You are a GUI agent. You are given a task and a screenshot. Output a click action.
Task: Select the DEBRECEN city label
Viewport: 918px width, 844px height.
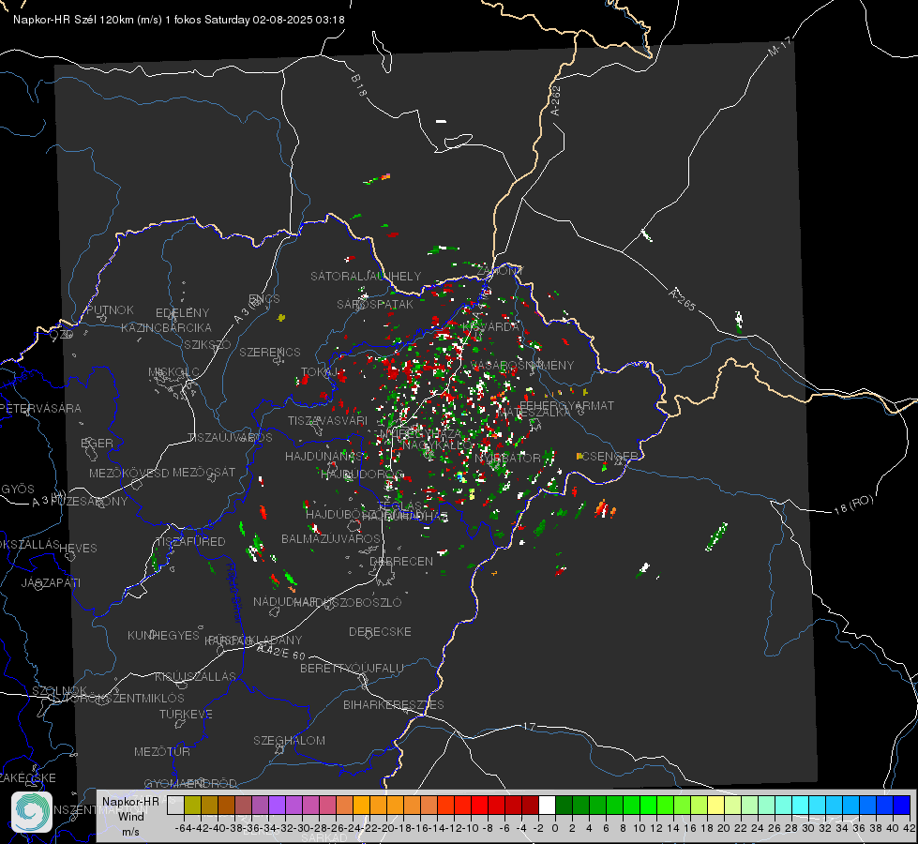401,561
